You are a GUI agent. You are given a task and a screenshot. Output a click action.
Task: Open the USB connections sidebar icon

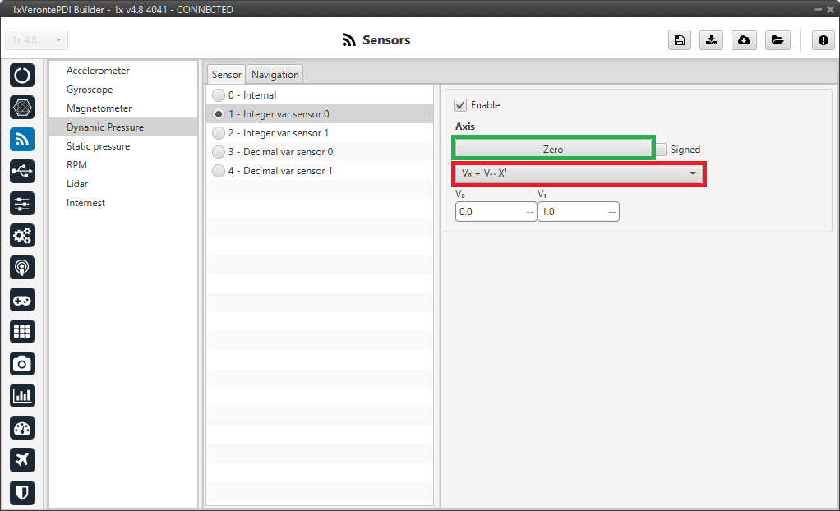22,171
